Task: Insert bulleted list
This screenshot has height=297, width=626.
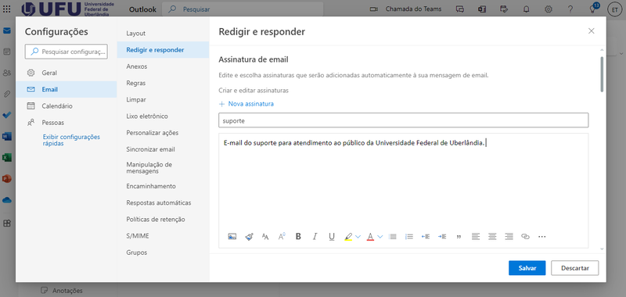Action: click(393, 236)
